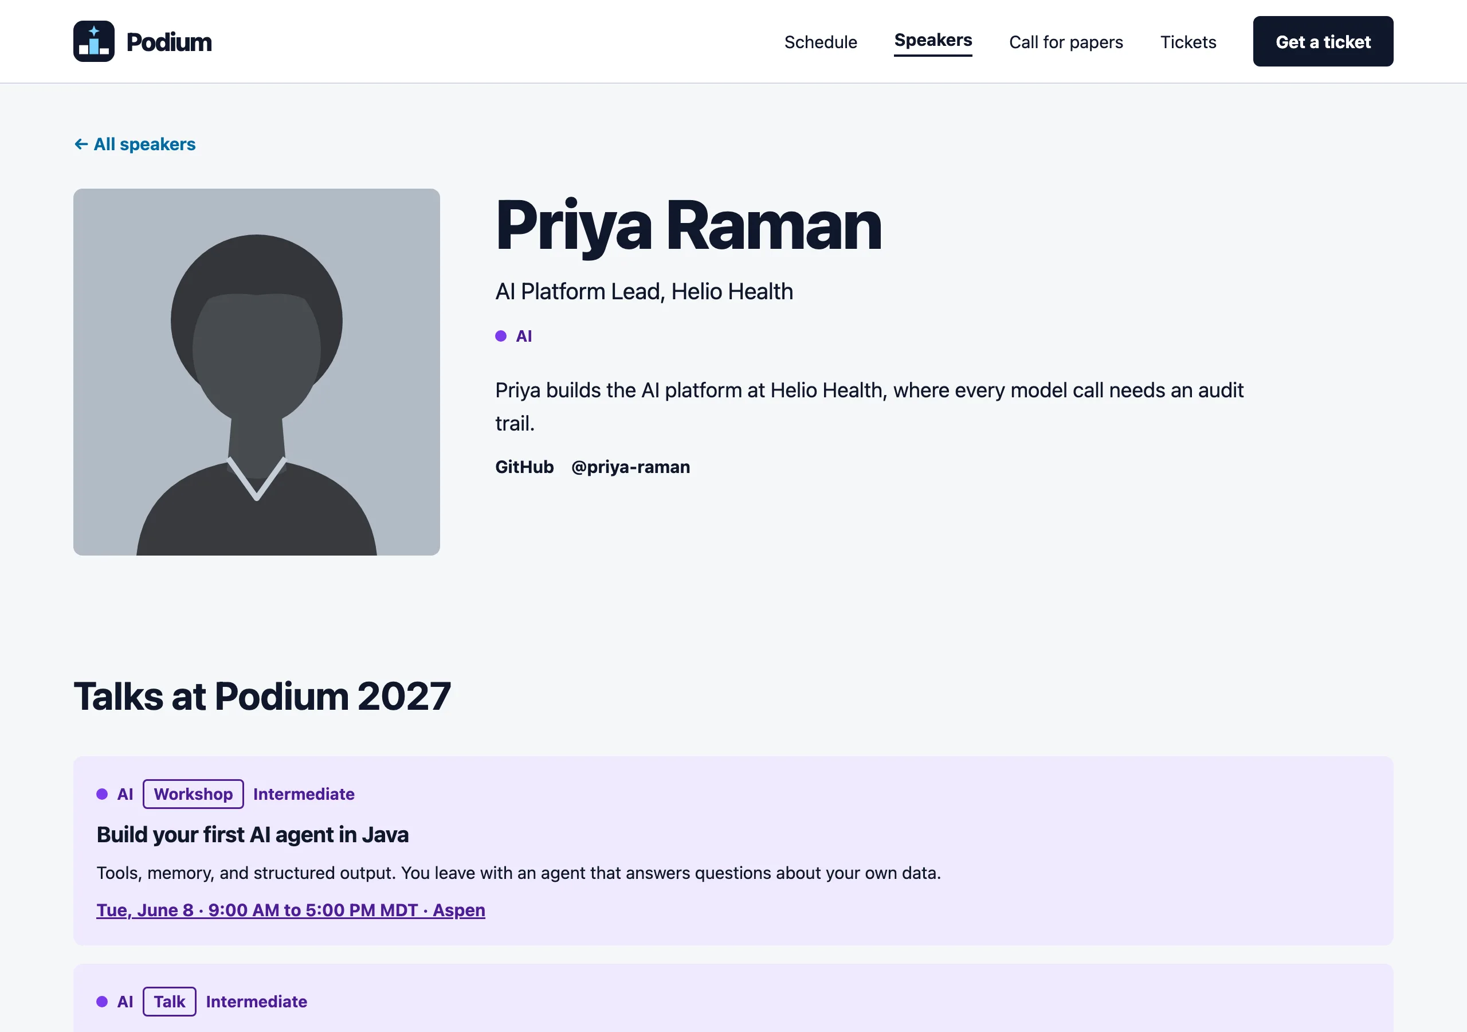Open the Schedule page
Viewport: 1467px width, 1032px height.
821,42
